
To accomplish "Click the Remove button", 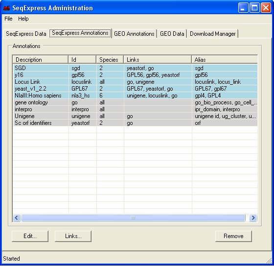I will [x=233, y=236].
